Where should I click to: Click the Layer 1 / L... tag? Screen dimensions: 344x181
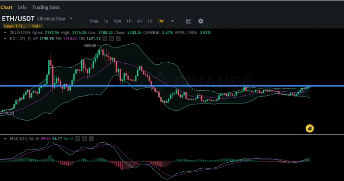(15, 26)
